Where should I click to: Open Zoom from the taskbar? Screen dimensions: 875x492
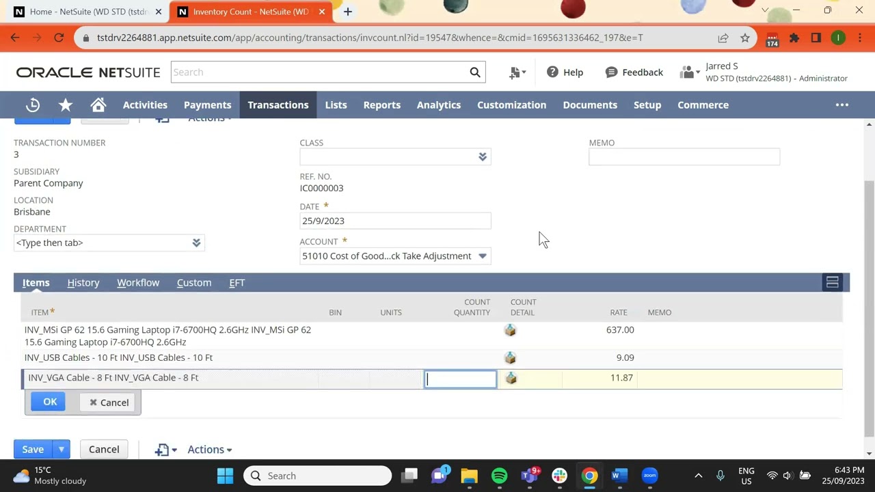coord(649,476)
